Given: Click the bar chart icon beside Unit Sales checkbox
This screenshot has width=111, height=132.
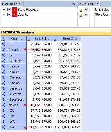Looking at the screenshot, I should point(81,10).
